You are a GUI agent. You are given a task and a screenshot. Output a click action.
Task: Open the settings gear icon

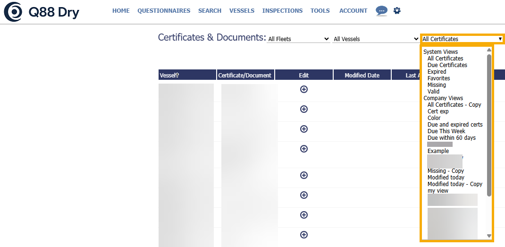pos(397,11)
